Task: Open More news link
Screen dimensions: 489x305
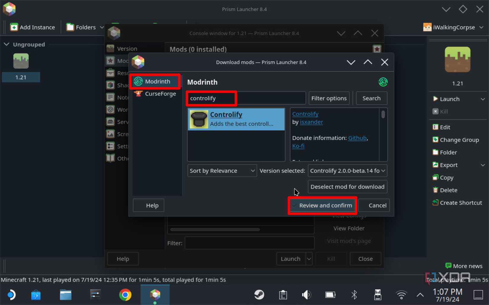Action: point(464,266)
